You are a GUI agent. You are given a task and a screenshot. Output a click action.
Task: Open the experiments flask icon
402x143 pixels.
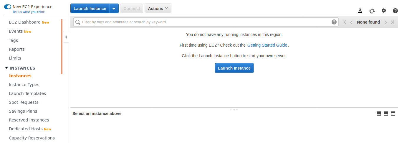[x=360, y=11]
